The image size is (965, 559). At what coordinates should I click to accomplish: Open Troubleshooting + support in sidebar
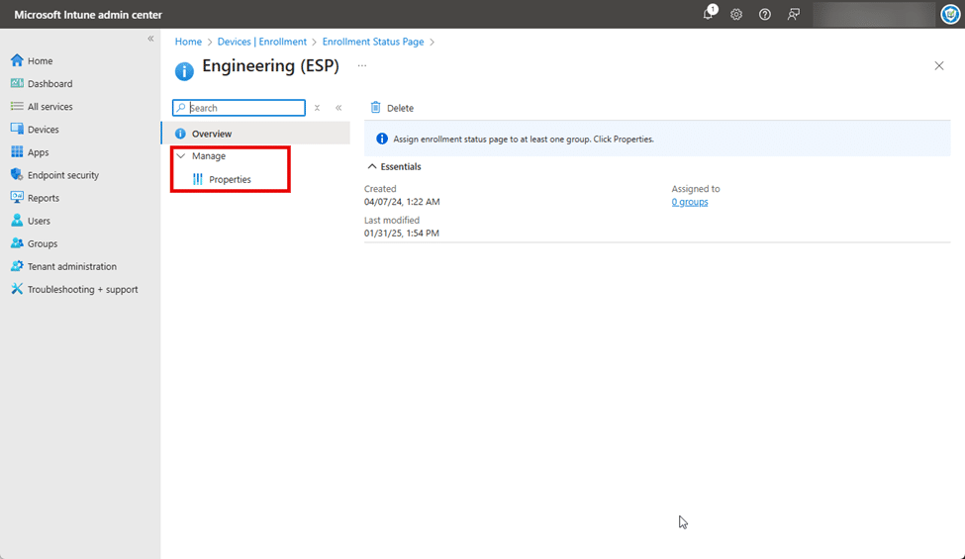click(x=82, y=289)
